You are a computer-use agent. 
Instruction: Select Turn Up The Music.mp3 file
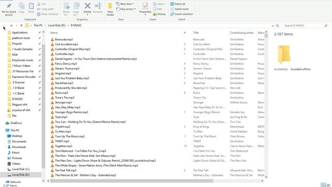click(70, 136)
